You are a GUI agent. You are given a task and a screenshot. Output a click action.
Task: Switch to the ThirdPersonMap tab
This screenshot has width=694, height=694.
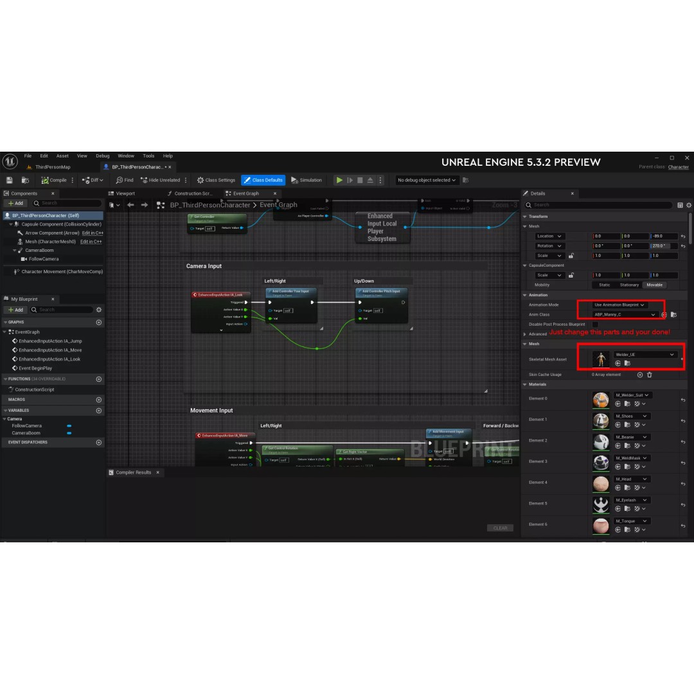click(53, 167)
